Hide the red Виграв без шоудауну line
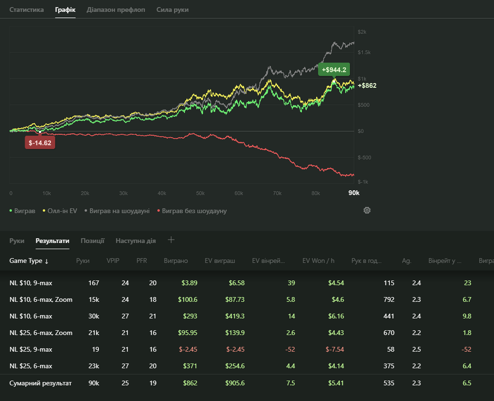Viewport: 494px width, 401px height. pyautogui.click(x=191, y=211)
